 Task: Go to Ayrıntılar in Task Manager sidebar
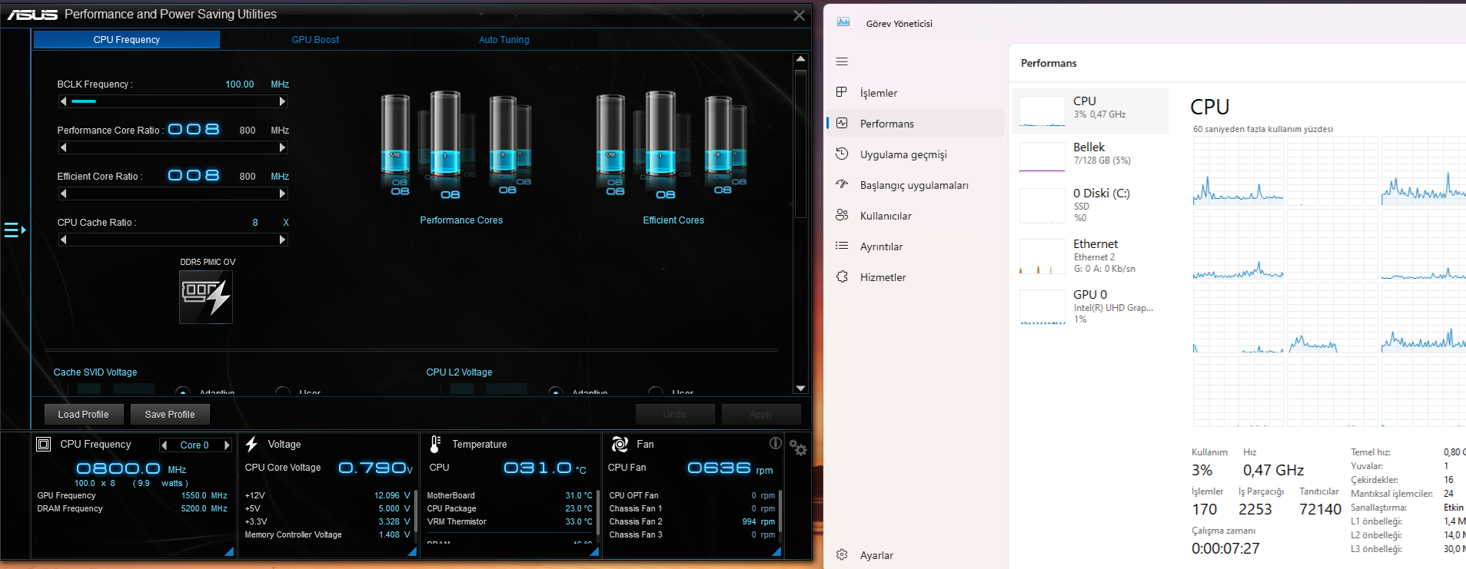point(916,246)
